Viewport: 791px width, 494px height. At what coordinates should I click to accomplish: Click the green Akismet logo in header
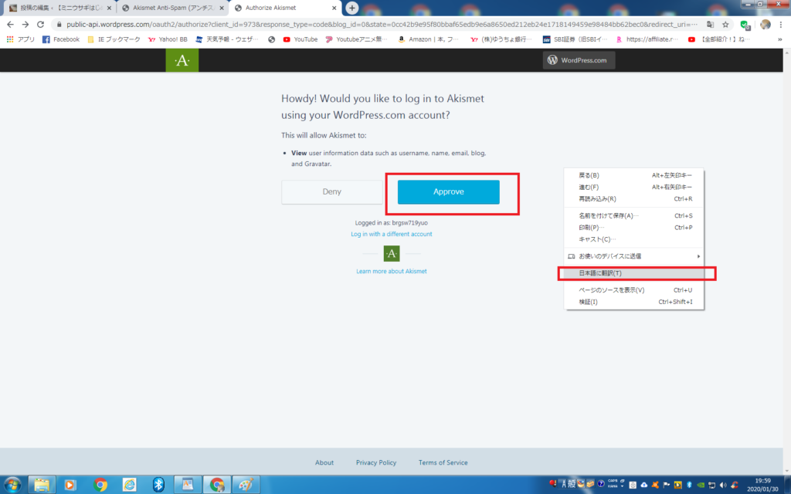[182, 61]
